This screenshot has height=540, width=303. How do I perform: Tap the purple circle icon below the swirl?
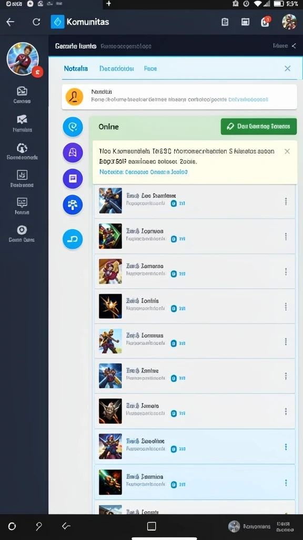pyautogui.click(x=73, y=152)
